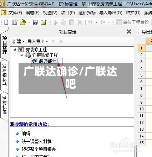This screenshot has height=157, width=152.
Task: Click the save-all folder toolbar icon
Action: [44, 22]
